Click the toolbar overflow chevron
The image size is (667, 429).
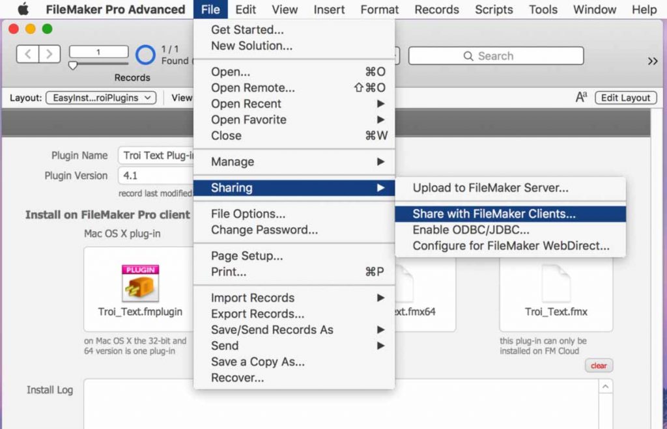[x=653, y=61]
